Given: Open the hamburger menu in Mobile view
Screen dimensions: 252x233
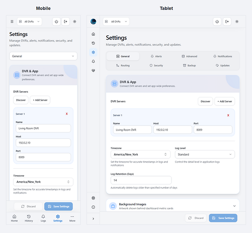Looking at the screenshot, I should coord(12,21).
